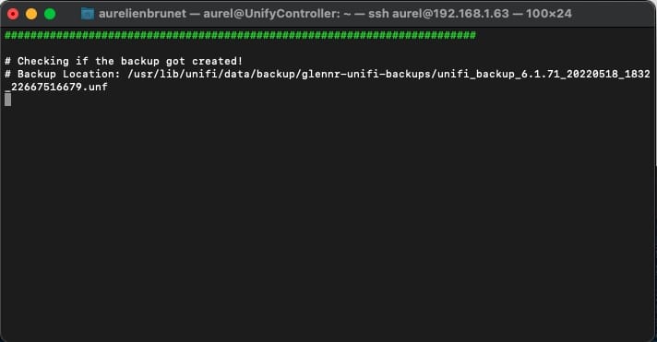
Task: Click the aurelienbrunet name in window title
Action: 142,14
